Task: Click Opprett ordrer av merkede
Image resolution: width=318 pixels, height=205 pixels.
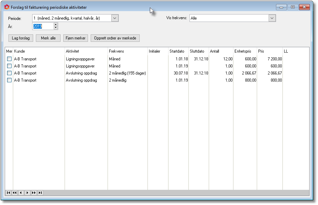Action: click(x=115, y=38)
